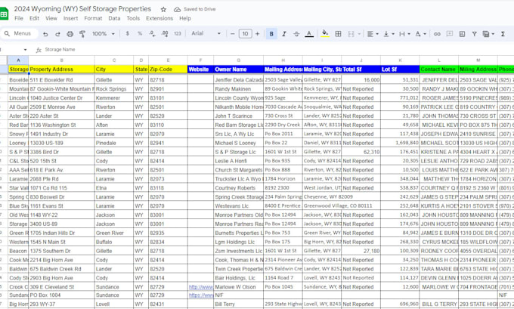Rename the document title
This screenshot has height=309, width=514.
82,9
